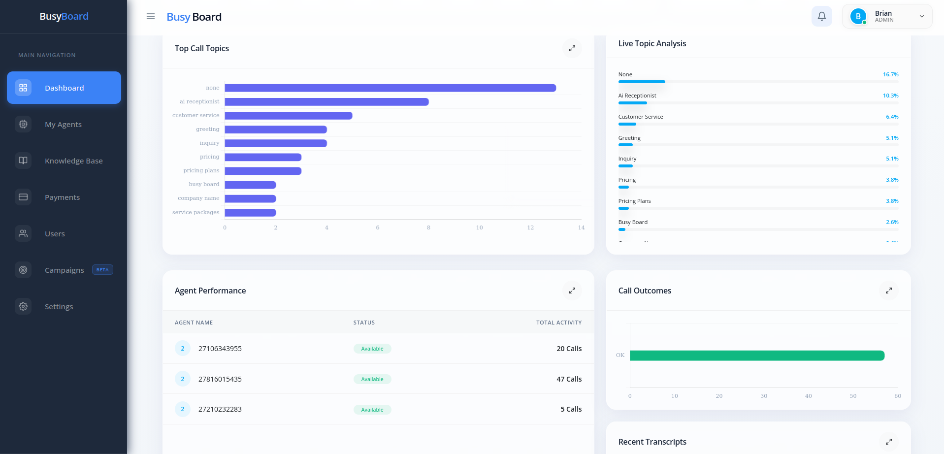944x454 pixels.
Task: Click the Settings gear icon
Action: pos(23,306)
